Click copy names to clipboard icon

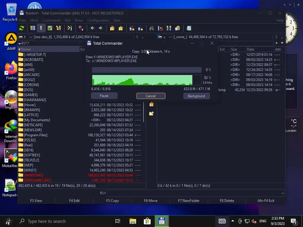177,28
